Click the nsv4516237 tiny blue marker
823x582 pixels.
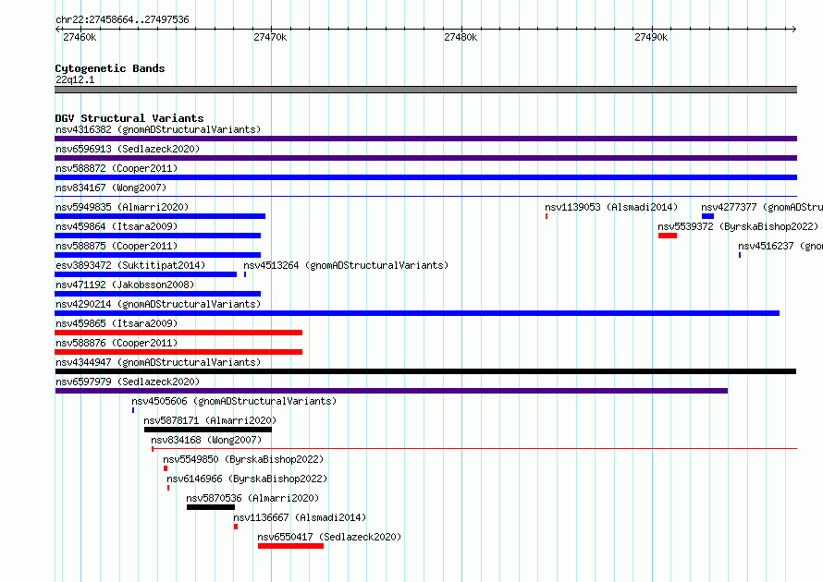pos(740,255)
